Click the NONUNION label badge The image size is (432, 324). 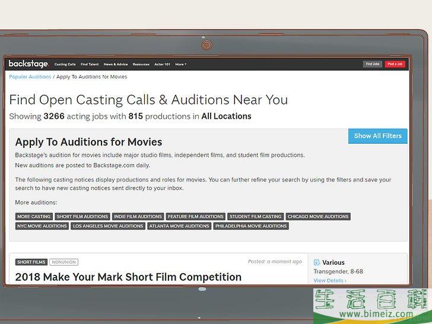pos(64,262)
